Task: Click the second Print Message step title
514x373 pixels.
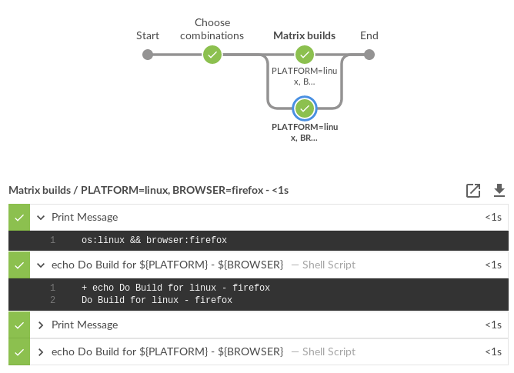Action: tap(85, 325)
